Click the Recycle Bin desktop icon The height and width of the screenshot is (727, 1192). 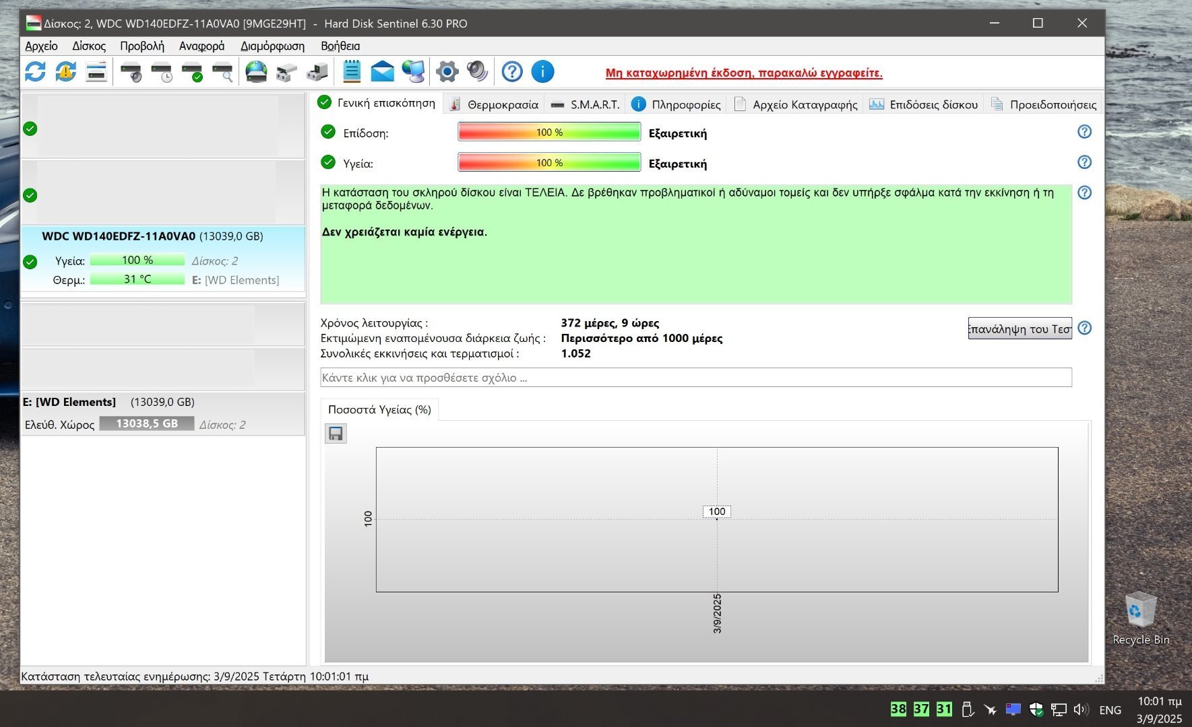[1141, 618]
